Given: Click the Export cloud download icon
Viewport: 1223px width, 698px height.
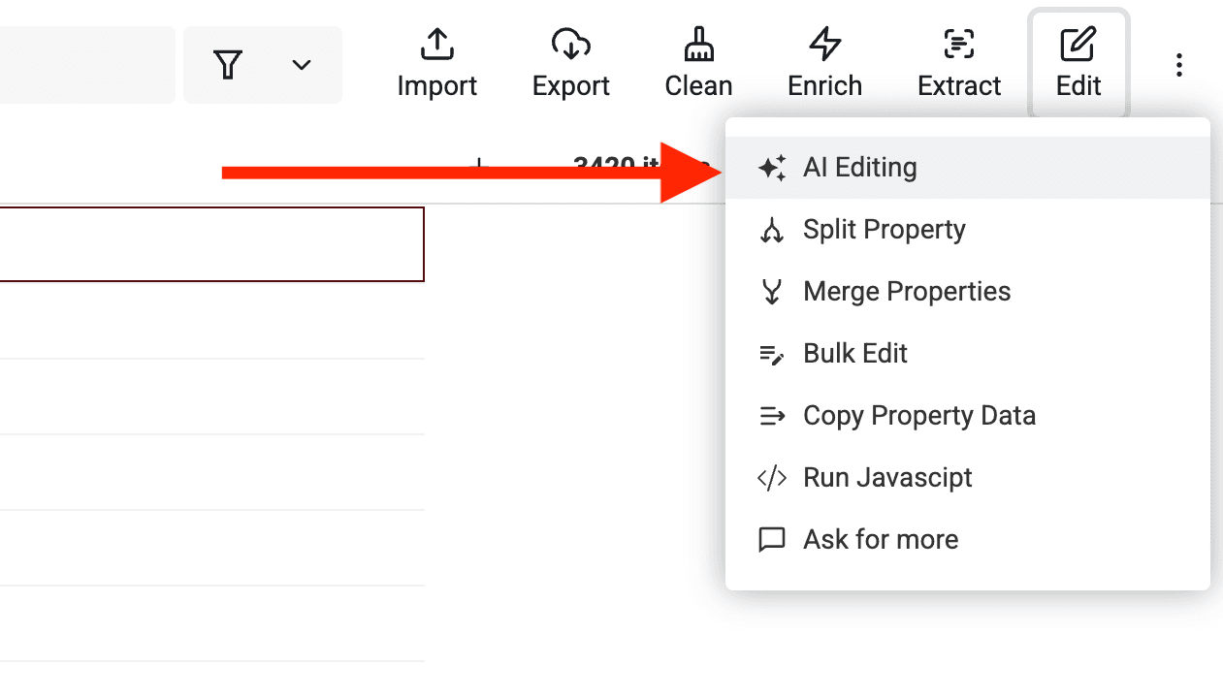Looking at the screenshot, I should [570, 44].
